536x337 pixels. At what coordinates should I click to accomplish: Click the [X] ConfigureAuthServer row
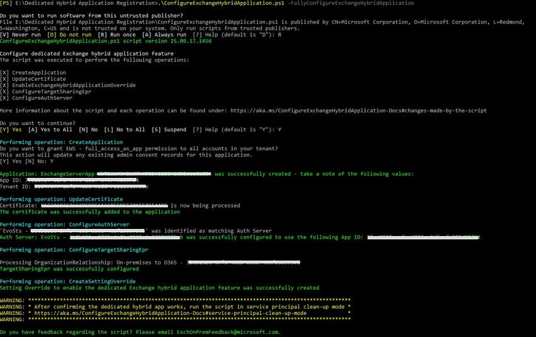(x=36, y=98)
